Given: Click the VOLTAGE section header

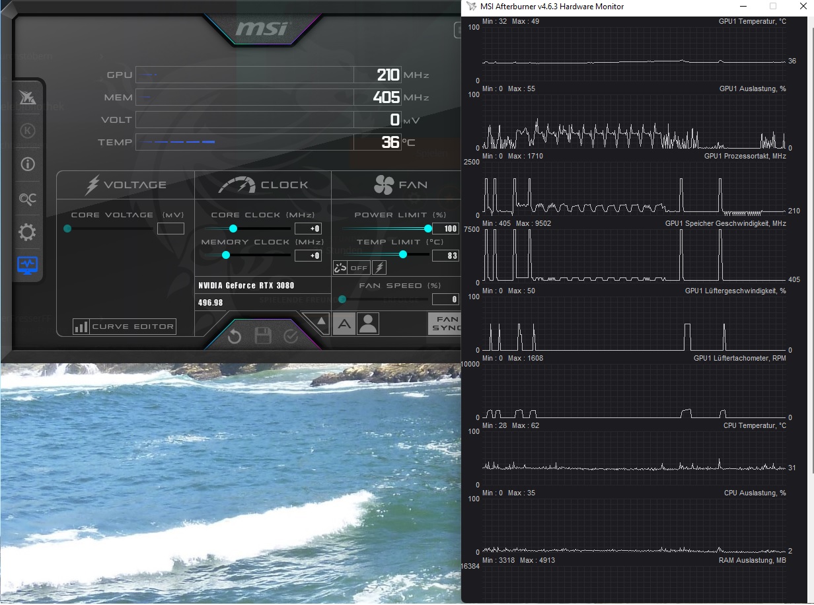Looking at the screenshot, I should (126, 185).
